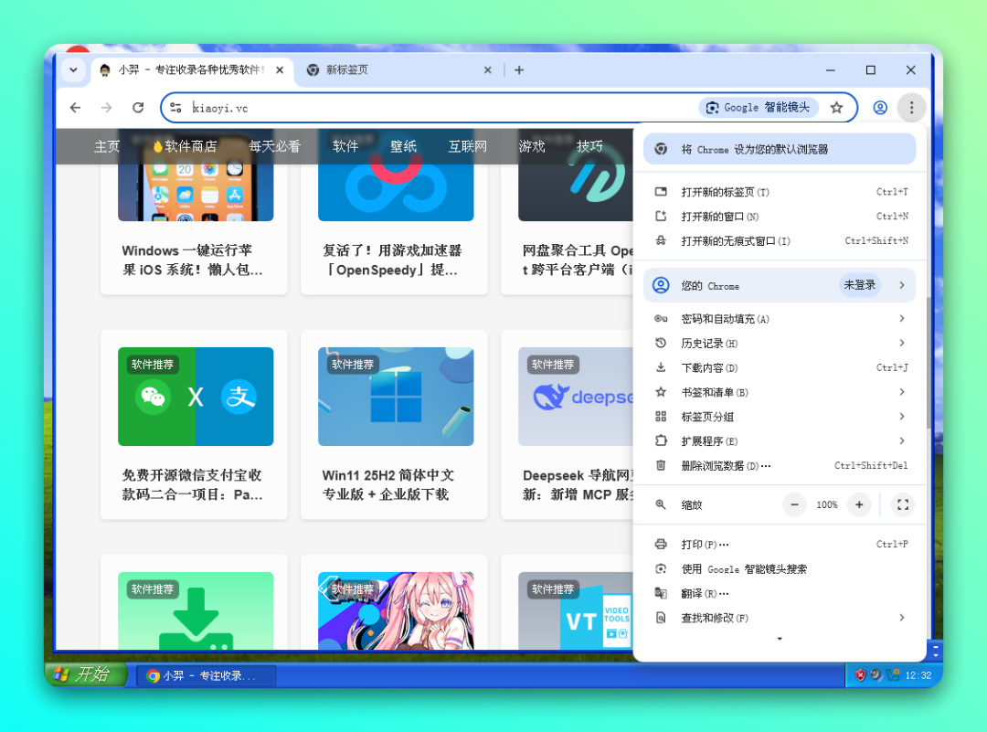Click the browser back arrow

click(x=76, y=108)
